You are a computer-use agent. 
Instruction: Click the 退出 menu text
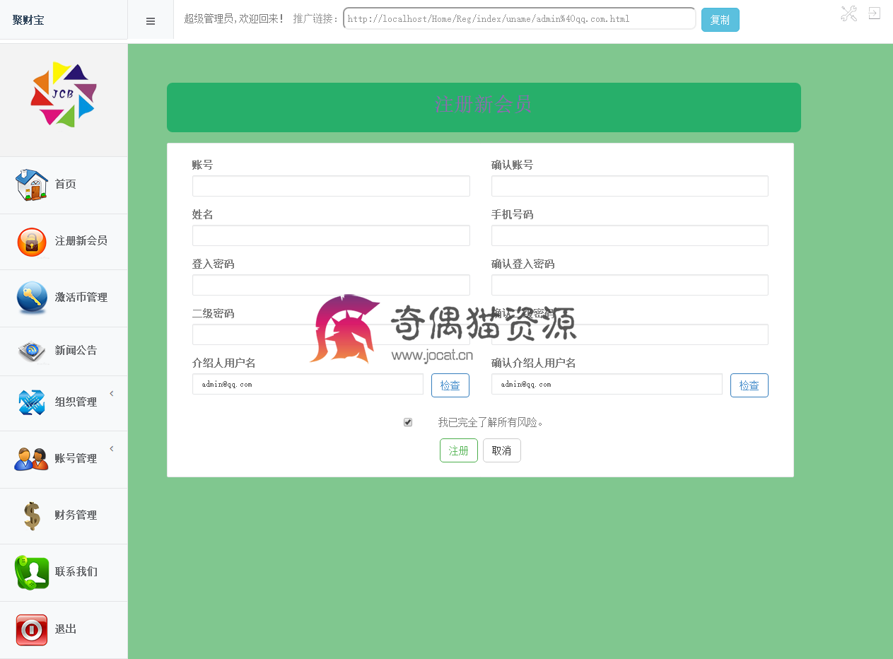click(x=66, y=629)
